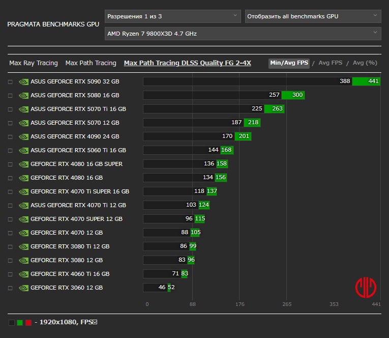The image size is (389, 338).
Task: Check the box for RTX 4060 Ti 16 GB
Action: click(10, 274)
